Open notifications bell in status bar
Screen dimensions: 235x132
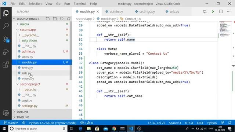tap(229, 123)
